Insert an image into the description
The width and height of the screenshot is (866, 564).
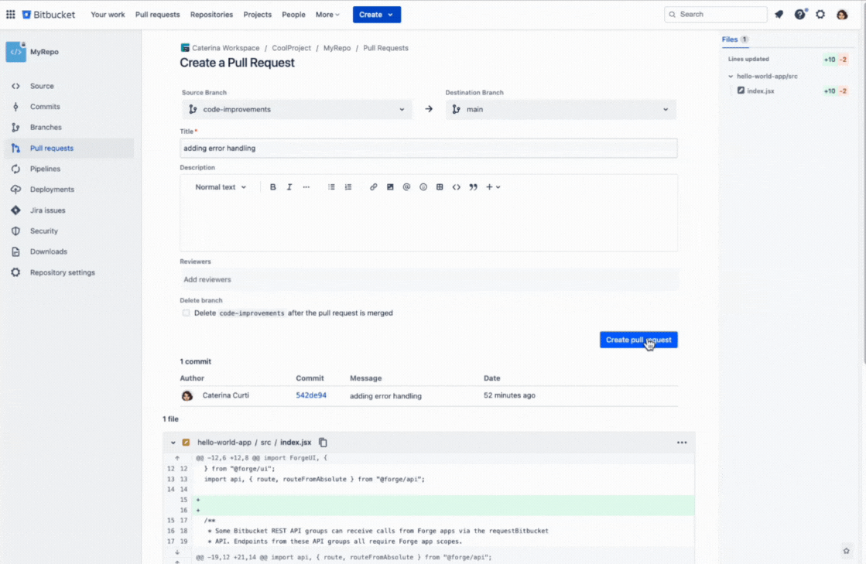coord(389,186)
